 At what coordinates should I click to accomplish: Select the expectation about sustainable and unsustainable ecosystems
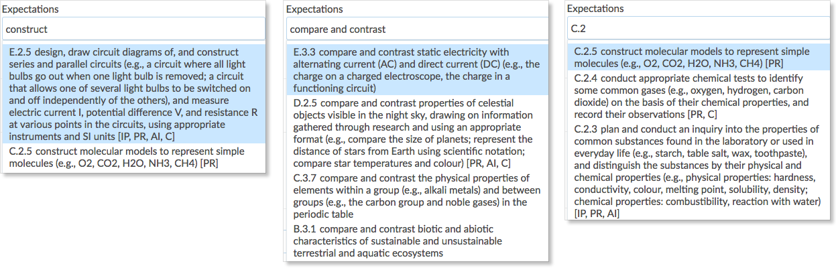[x=417, y=241]
